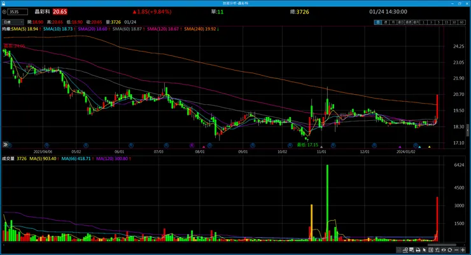Viewport: 471px width, 255px height.
Task: Click the trend line drawing tool icon
Action: pyautogui.click(x=405, y=250)
